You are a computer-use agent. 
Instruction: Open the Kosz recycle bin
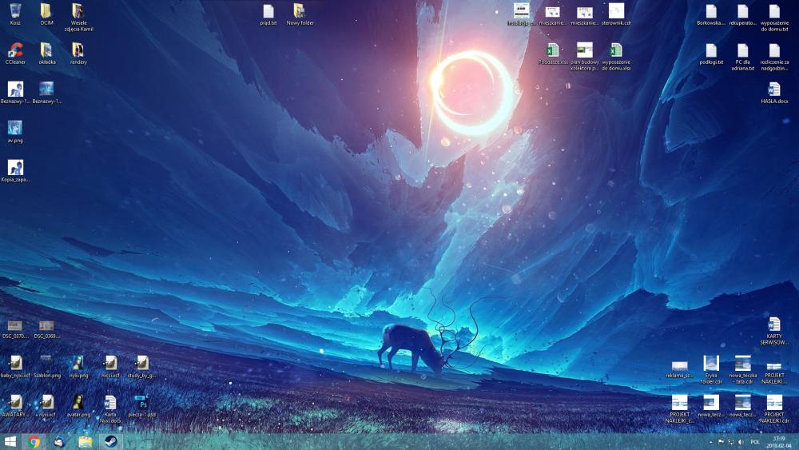15,11
